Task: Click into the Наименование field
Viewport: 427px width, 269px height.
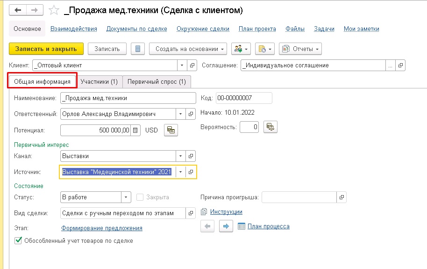Action: [x=128, y=98]
